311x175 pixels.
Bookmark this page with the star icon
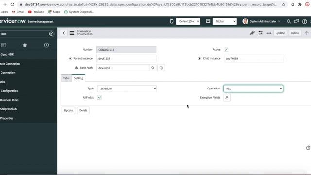pos(283,4)
